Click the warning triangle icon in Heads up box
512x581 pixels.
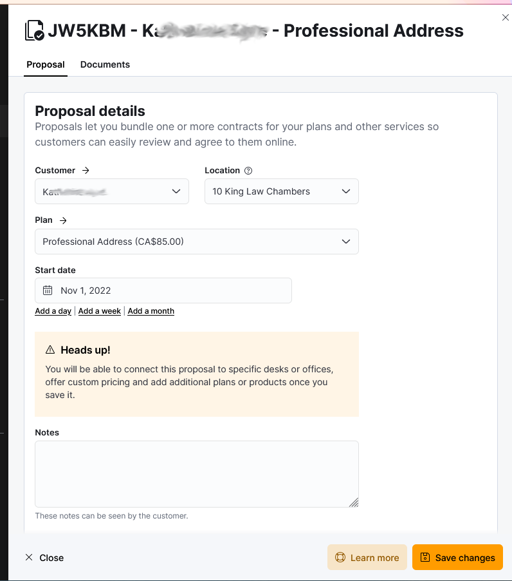point(50,350)
